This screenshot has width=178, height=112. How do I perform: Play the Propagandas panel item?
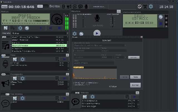(65, 78)
